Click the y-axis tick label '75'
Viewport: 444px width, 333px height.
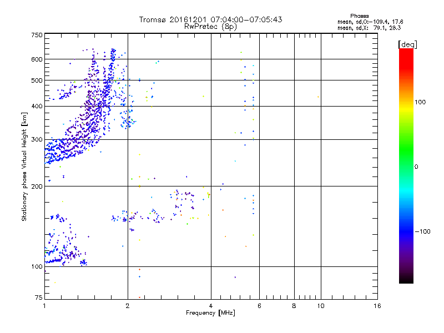pyautogui.click(x=39, y=297)
